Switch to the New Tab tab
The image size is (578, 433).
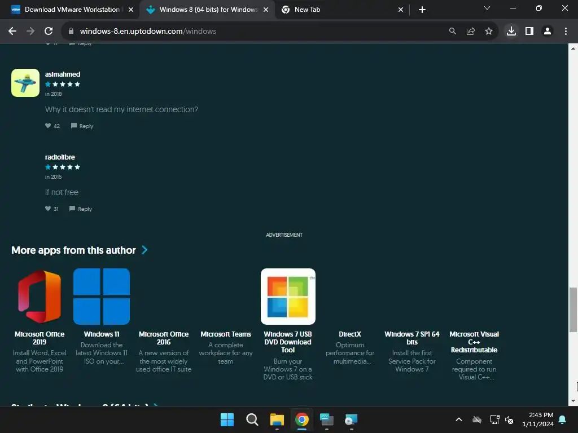(x=342, y=10)
